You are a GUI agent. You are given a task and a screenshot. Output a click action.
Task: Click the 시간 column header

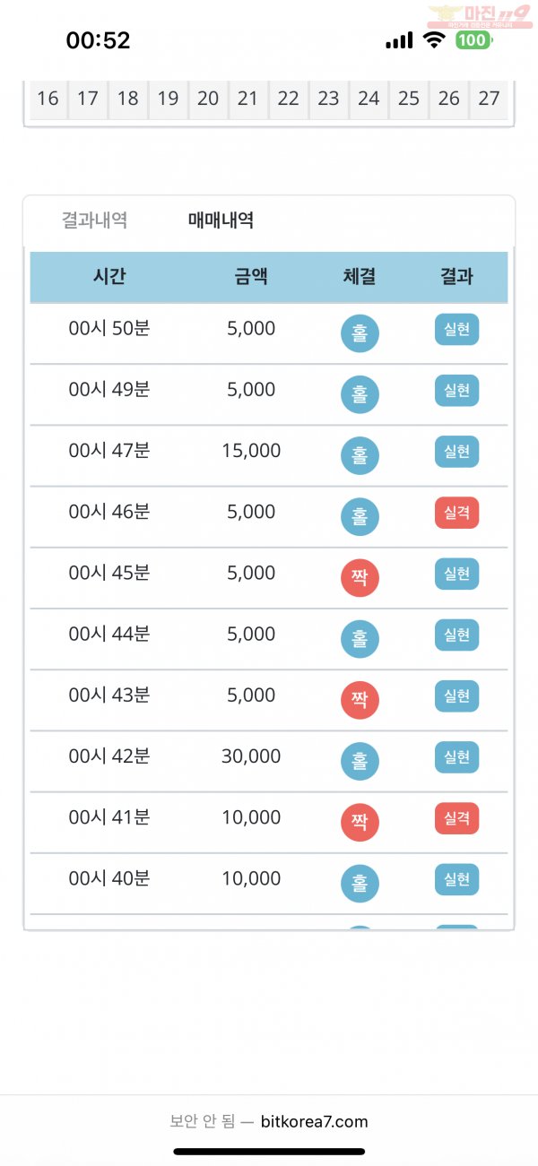[x=109, y=277]
